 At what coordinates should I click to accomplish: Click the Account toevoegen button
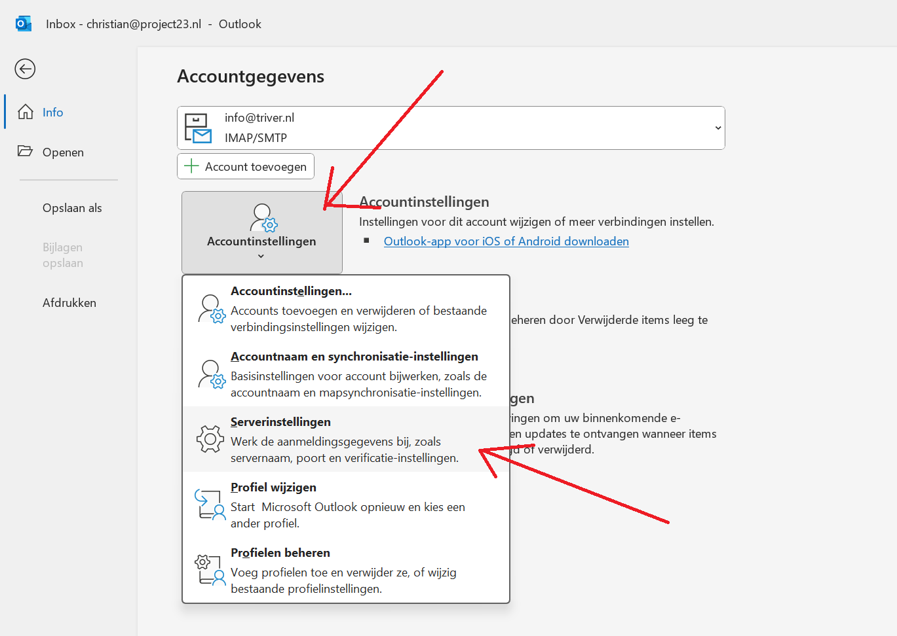tap(246, 166)
